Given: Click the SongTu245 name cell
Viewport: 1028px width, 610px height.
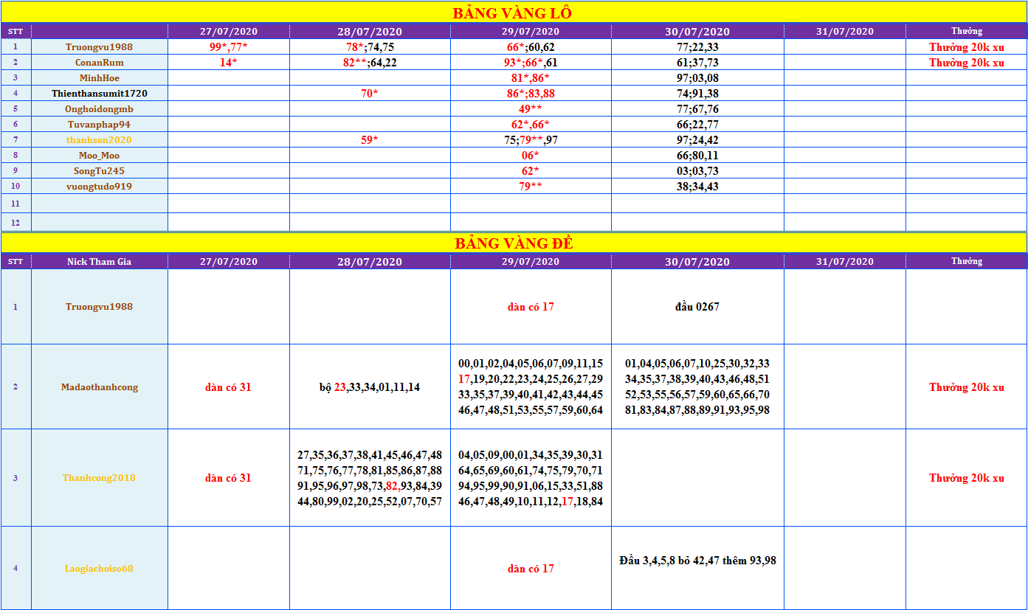Looking at the screenshot, I should tap(99, 170).
